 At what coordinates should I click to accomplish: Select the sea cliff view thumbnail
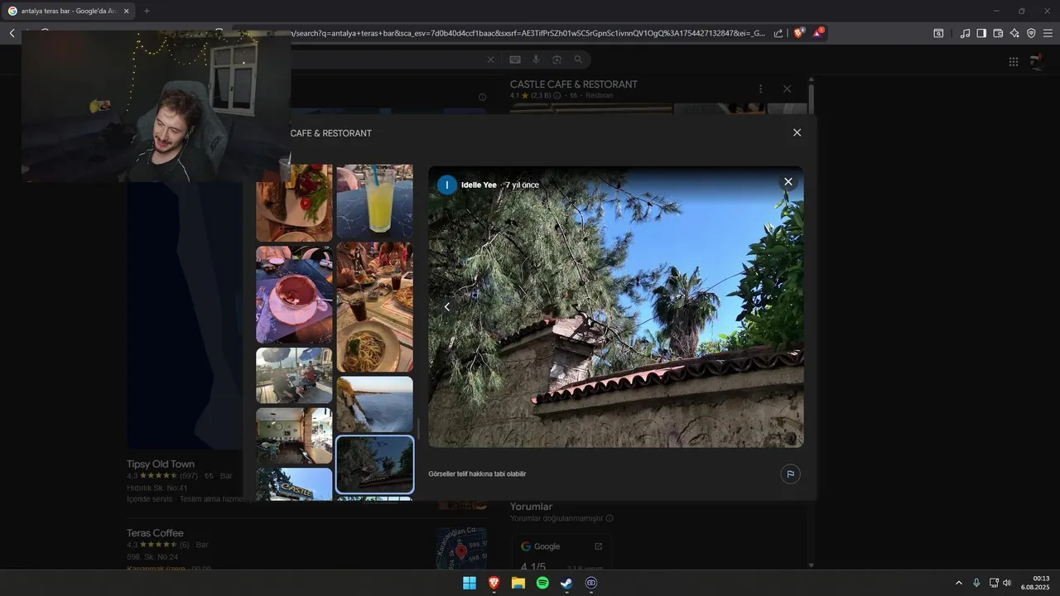pos(374,404)
